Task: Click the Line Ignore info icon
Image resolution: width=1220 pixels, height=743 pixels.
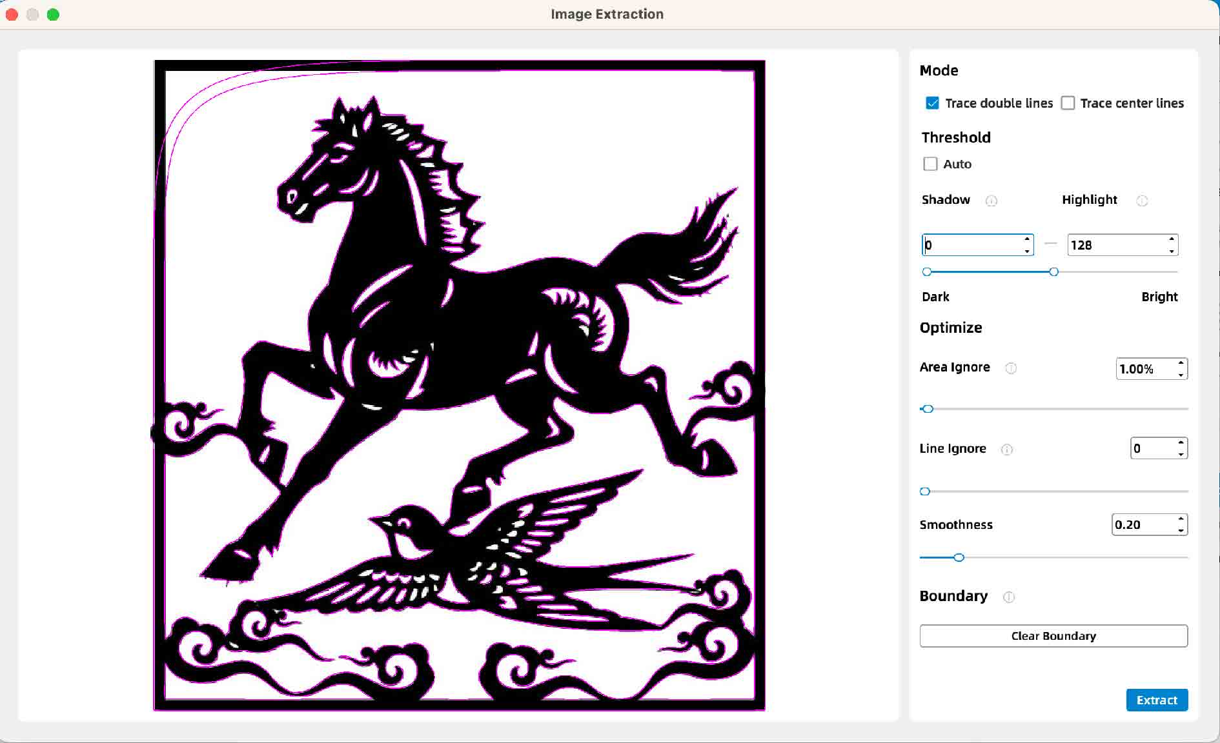Action: click(1007, 450)
